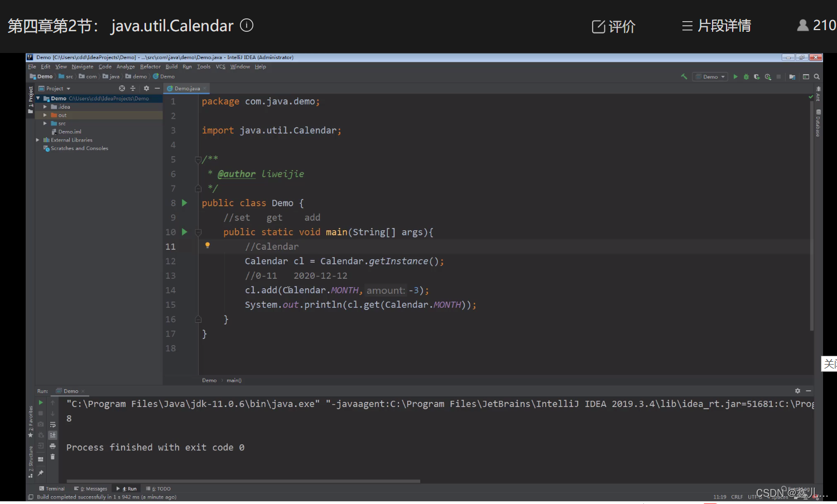Screen dimensions: 837x504
Task: Click run gutter arrow at line 8
Action: [185, 203]
